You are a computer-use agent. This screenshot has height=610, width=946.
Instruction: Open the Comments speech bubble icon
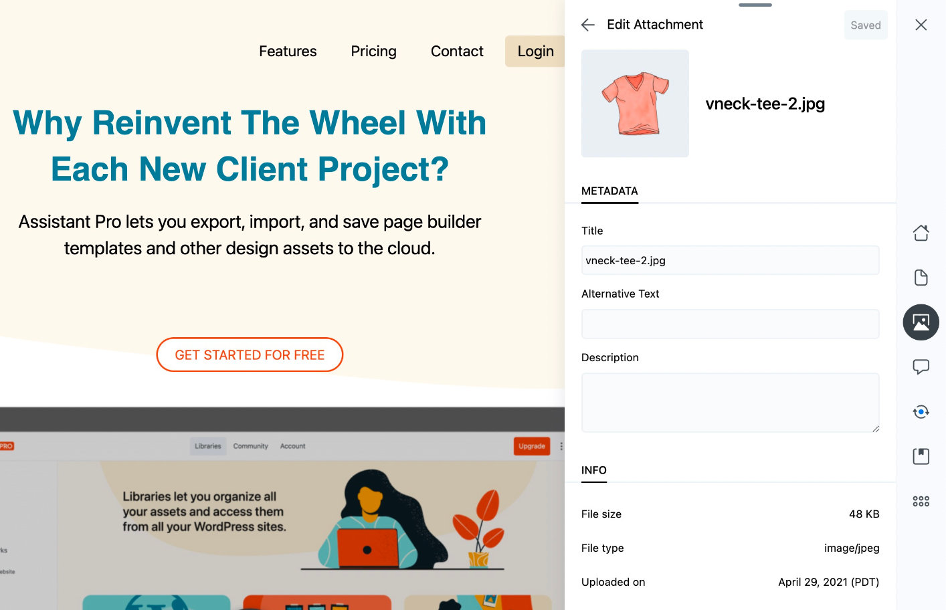point(921,367)
